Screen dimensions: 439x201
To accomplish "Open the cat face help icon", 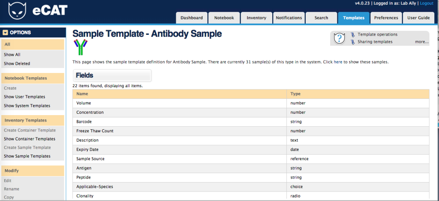I will 339,38.
